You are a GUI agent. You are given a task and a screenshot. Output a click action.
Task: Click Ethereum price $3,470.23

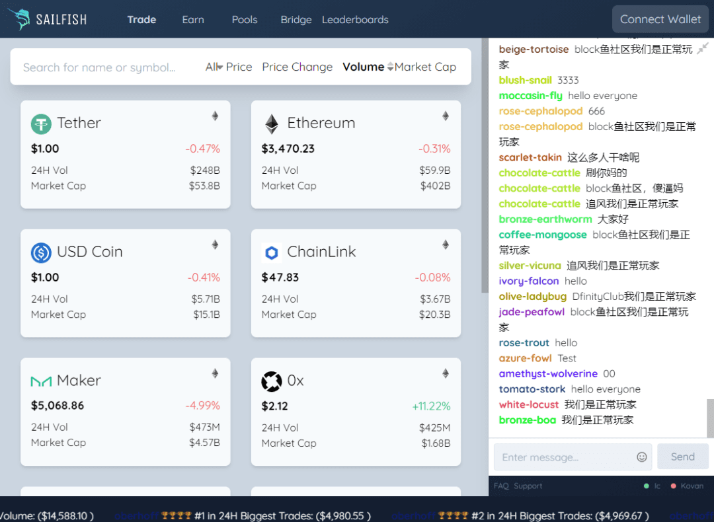[288, 149]
